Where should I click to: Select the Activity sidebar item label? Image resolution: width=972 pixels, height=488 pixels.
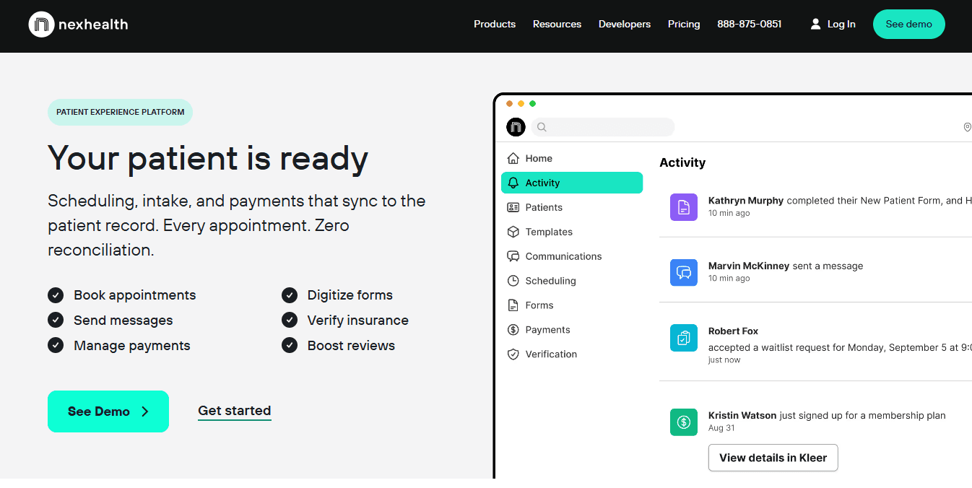coord(542,183)
